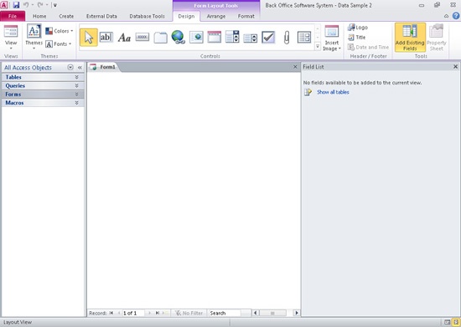Select the arrow pointer control tool
Image resolution: width=461 pixels, height=327 pixels.
[89, 38]
